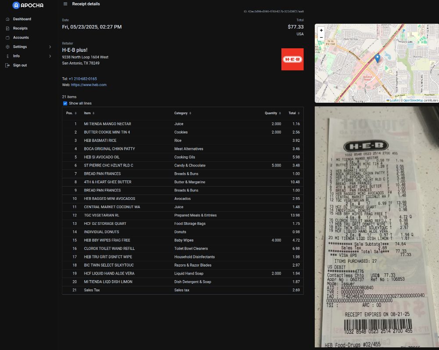Click the Prepared Meals & Entrées category cell
This screenshot has height=350, width=439.
(195, 215)
